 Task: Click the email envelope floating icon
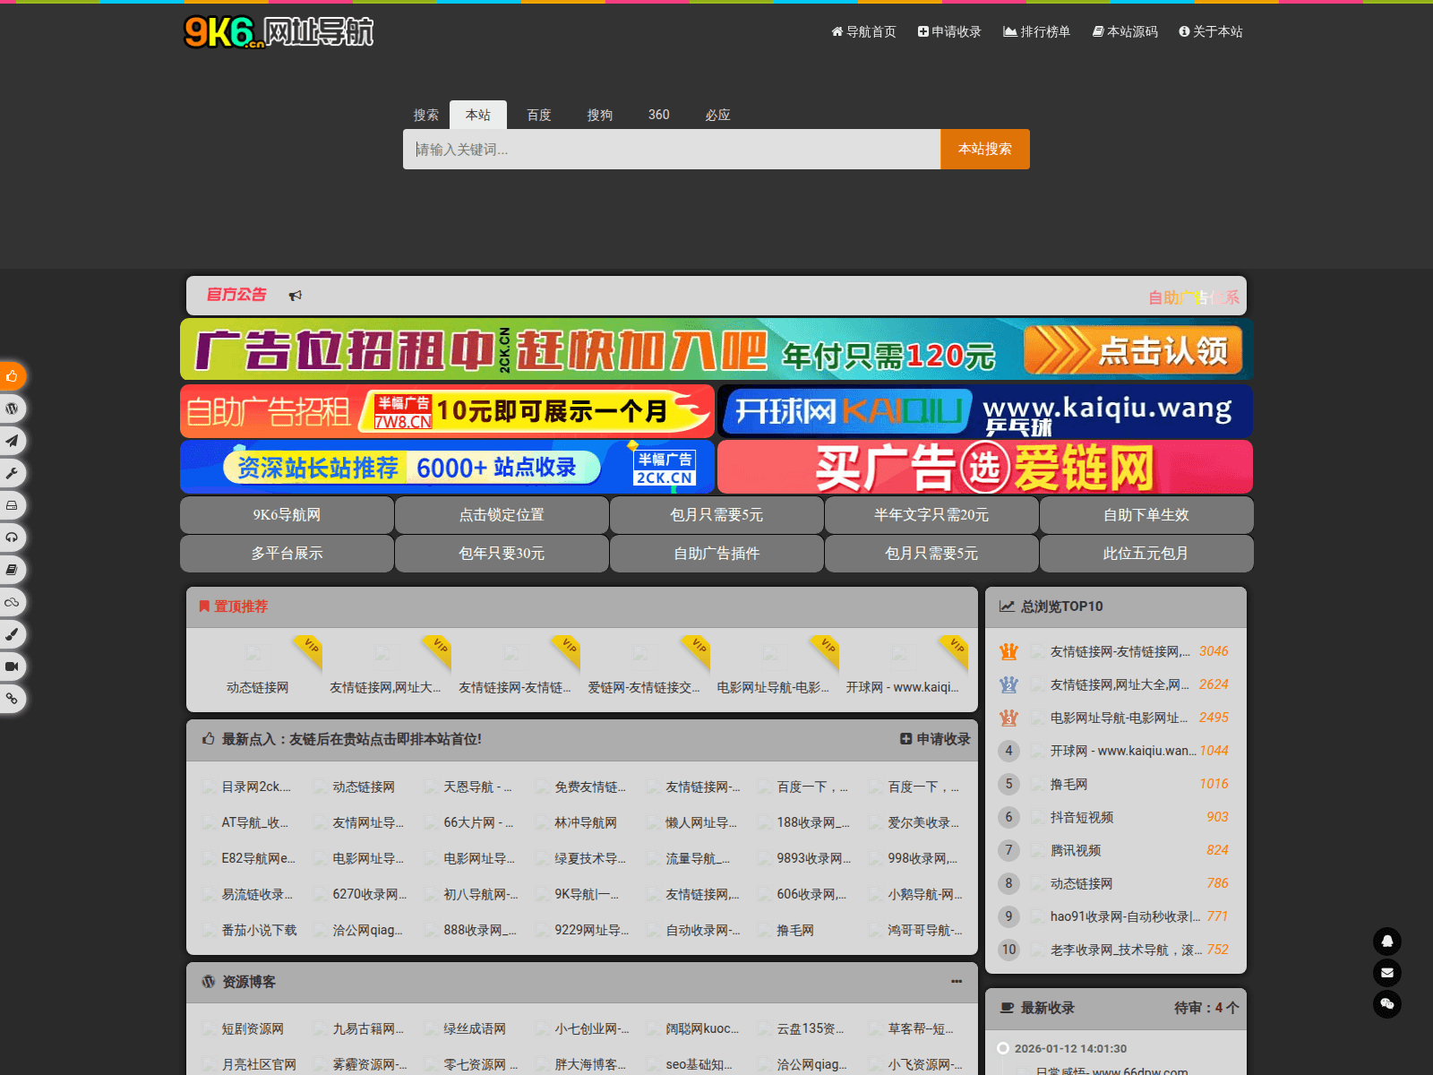point(1386,973)
